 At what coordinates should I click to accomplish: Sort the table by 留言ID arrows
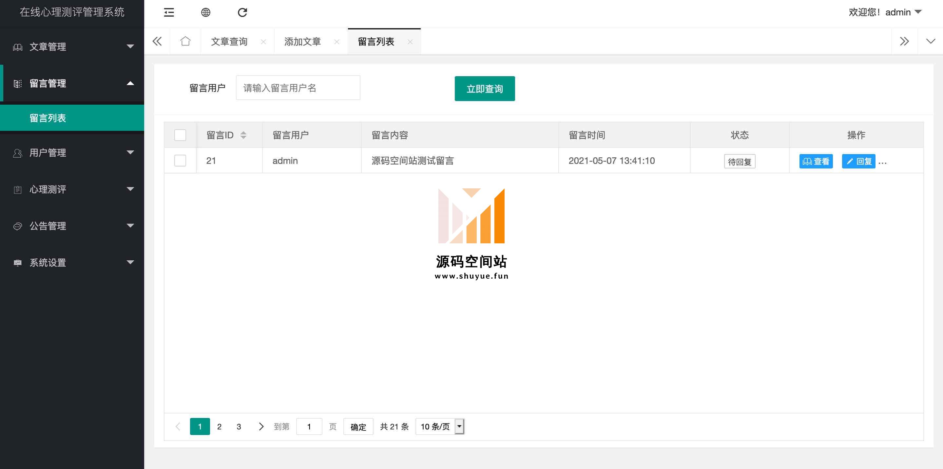pos(243,135)
